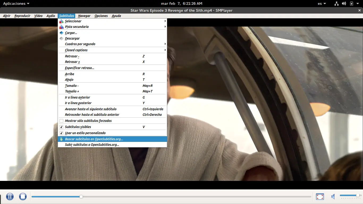
Task: Click the video seek bar handle
Action: point(81,197)
